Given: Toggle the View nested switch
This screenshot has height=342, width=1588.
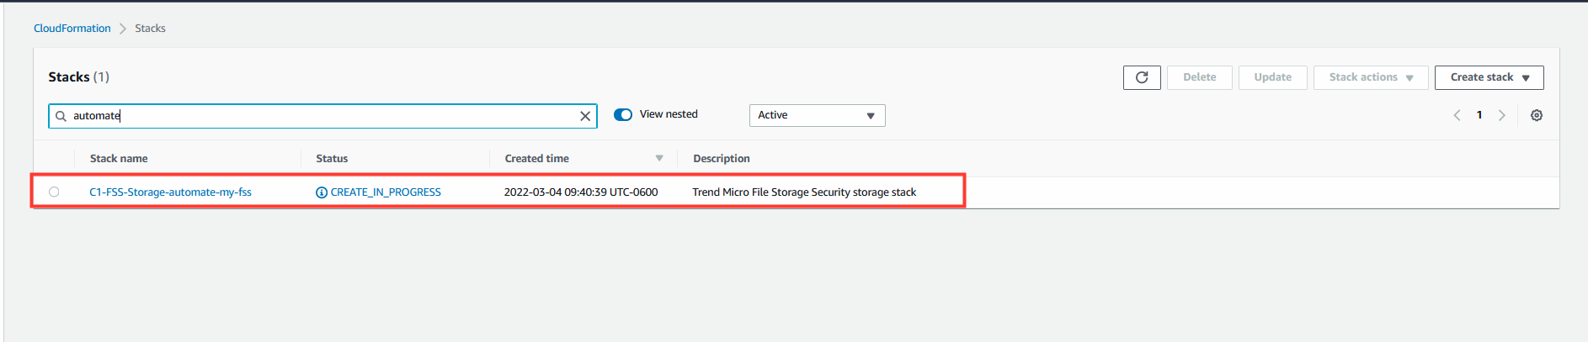Looking at the screenshot, I should (623, 114).
